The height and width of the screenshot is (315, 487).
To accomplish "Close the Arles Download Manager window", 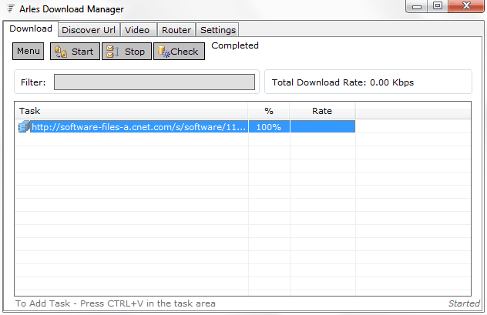I will point(466,6).
